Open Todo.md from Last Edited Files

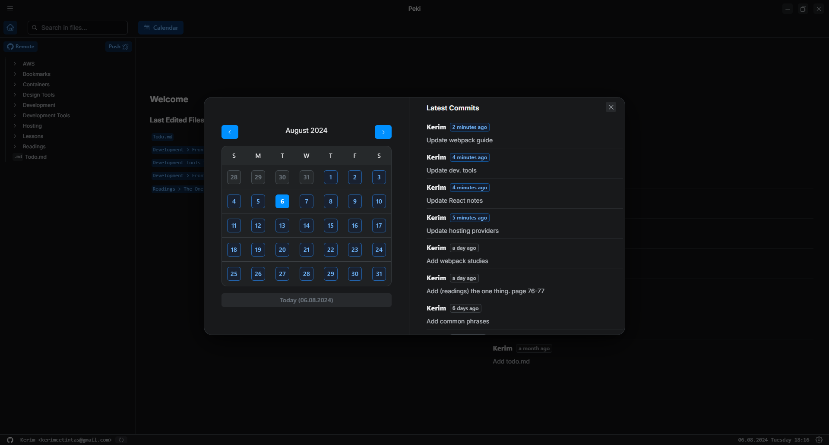click(162, 137)
